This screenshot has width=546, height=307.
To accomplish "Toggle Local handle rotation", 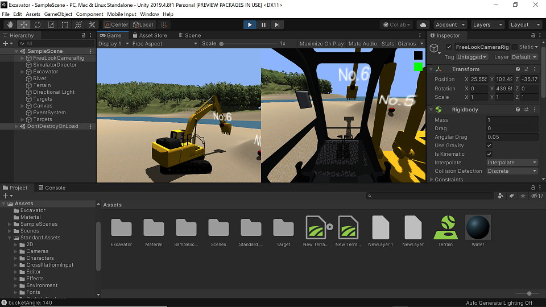I will (143, 24).
